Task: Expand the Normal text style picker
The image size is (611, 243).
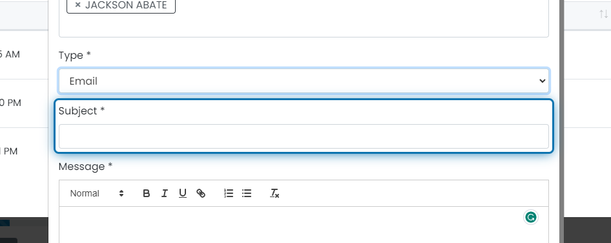Action: pyautogui.click(x=97, y=193)
